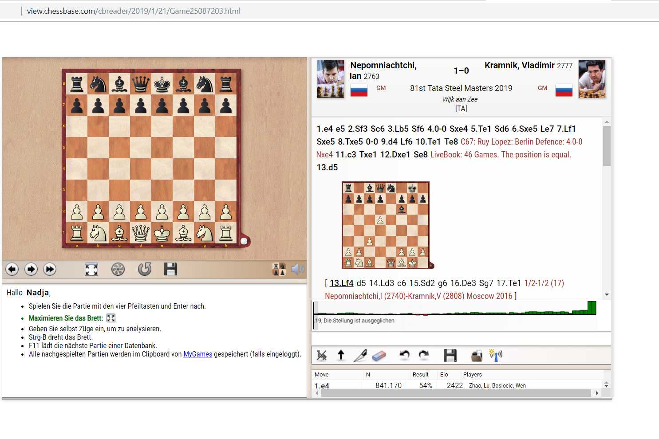Click side-to-move white dot beside the board
The image size is (659, 439).
coord(244,241)
